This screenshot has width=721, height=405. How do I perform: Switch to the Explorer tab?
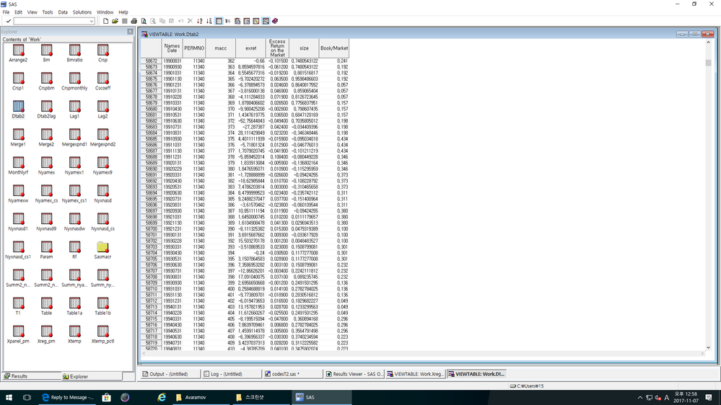point(92,376)
